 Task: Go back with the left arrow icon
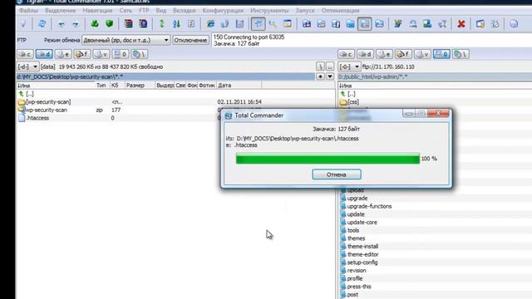(x=61, y=24)
